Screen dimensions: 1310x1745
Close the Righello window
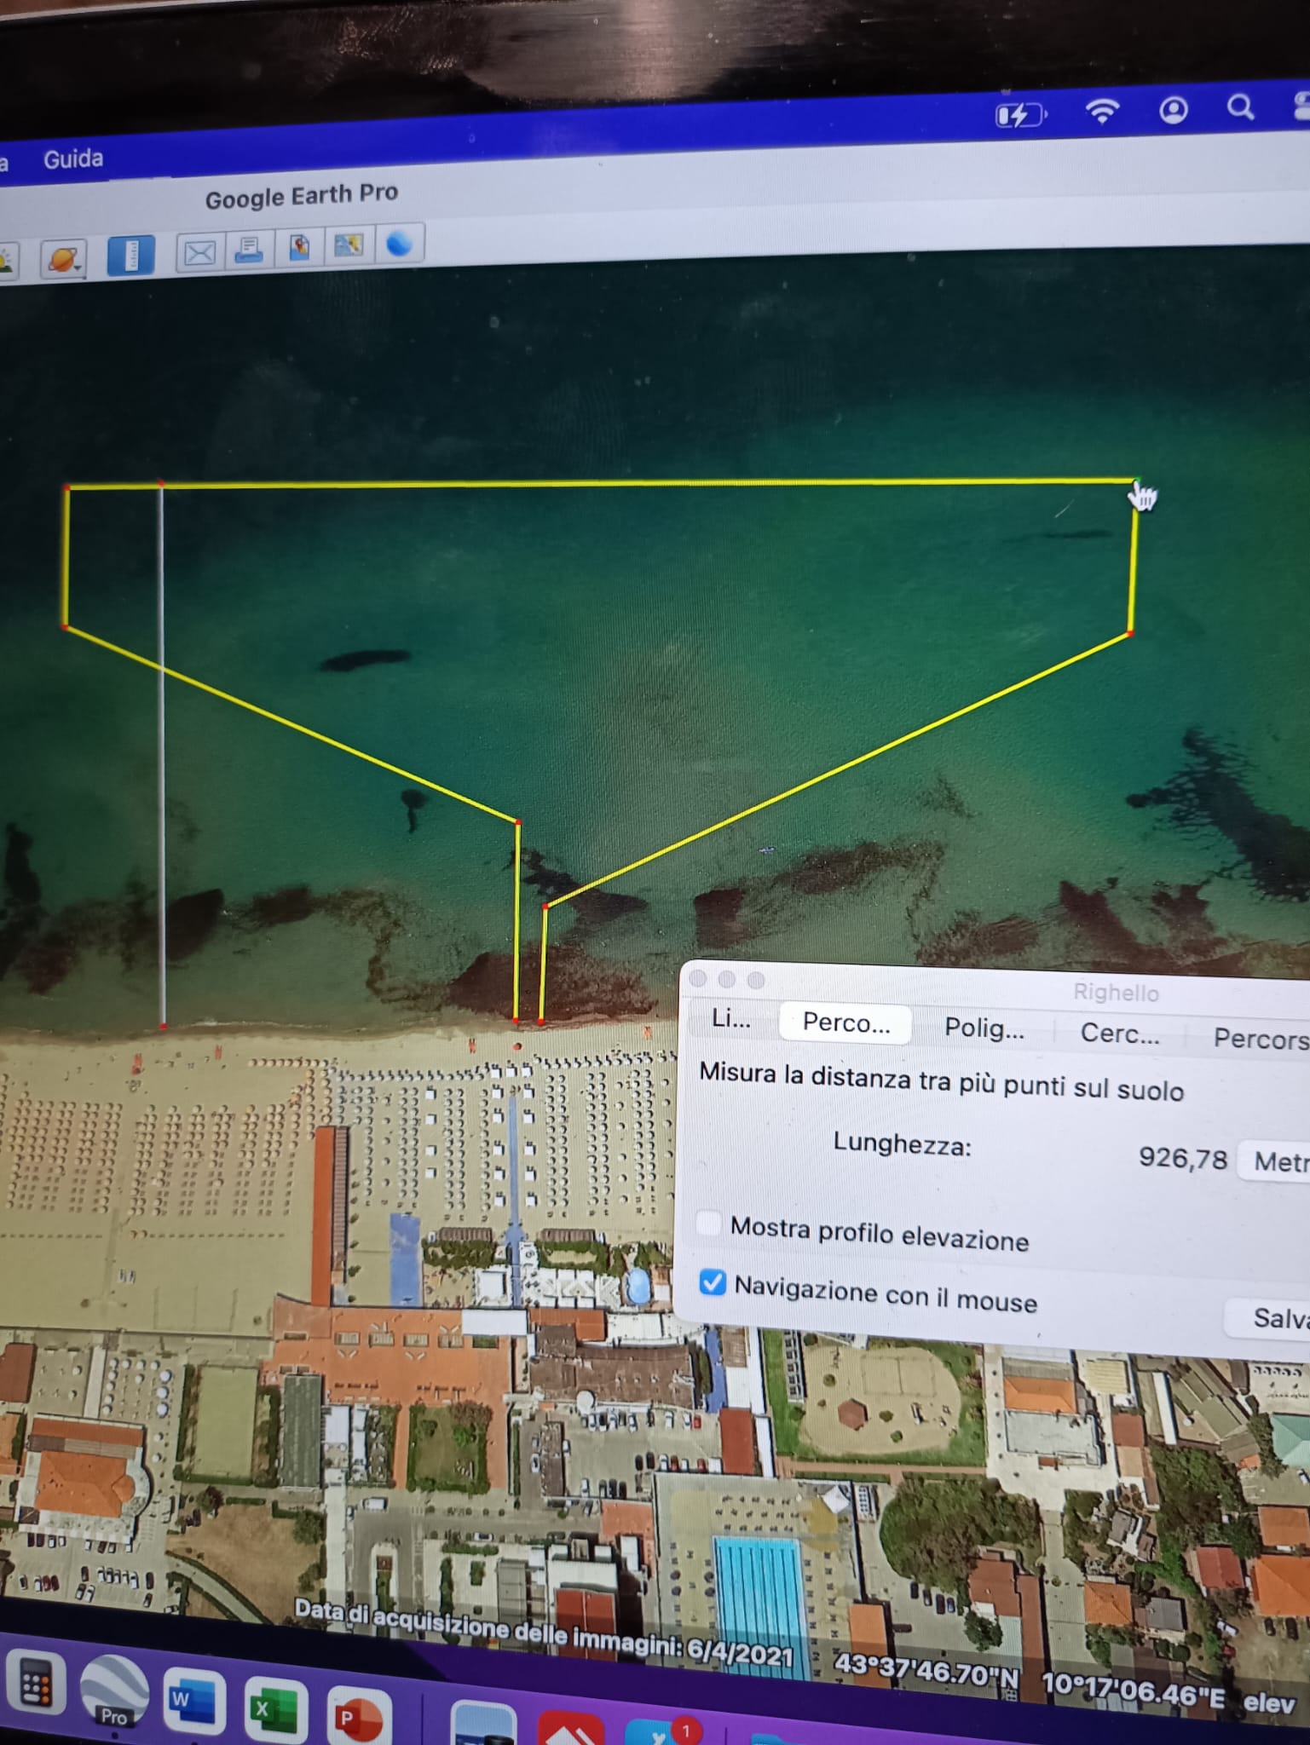pyautogui.click(x=698, y=978)
